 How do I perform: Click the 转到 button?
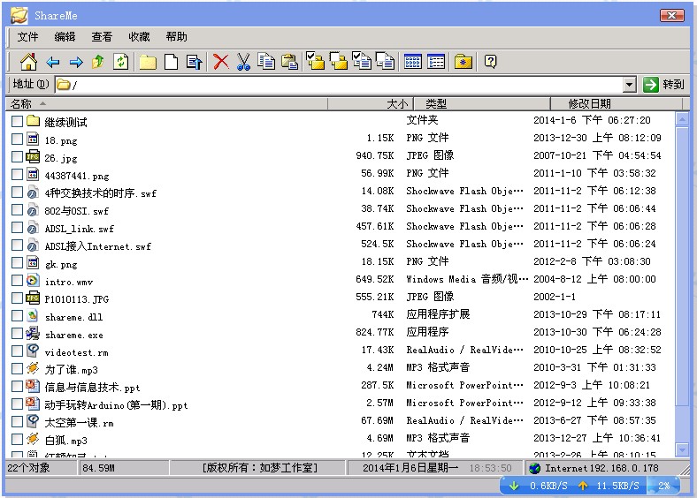coord(664,85)
